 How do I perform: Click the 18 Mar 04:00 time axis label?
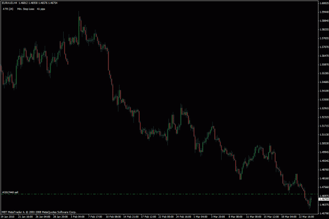point(288,217)
